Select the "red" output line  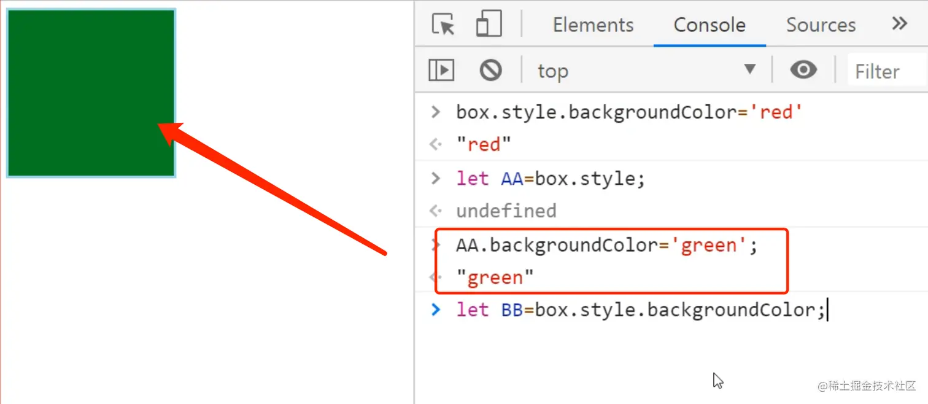[484, 145]
